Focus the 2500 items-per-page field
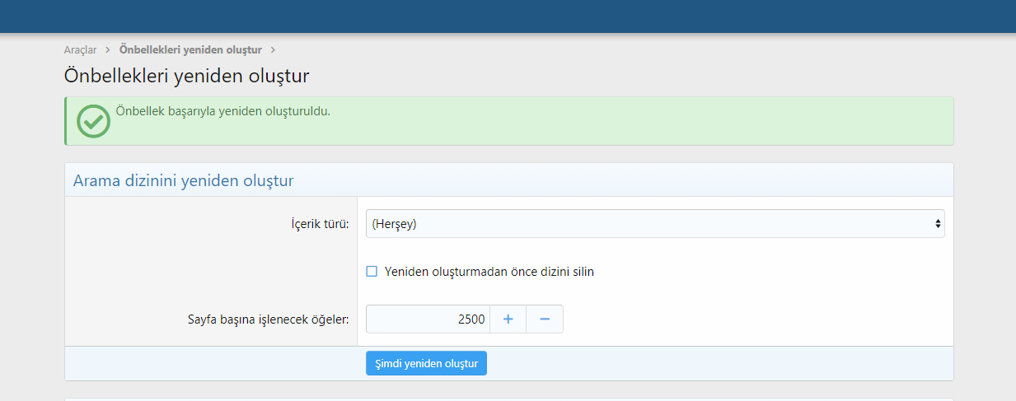Screen dimensions: 1016x401 click(x=428, y=319)
